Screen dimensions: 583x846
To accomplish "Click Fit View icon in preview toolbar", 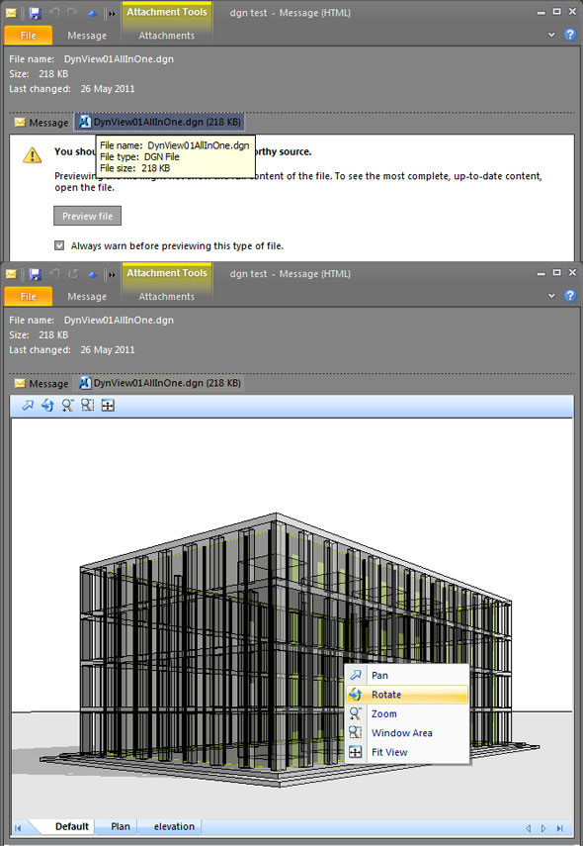I will click(108, 406).
